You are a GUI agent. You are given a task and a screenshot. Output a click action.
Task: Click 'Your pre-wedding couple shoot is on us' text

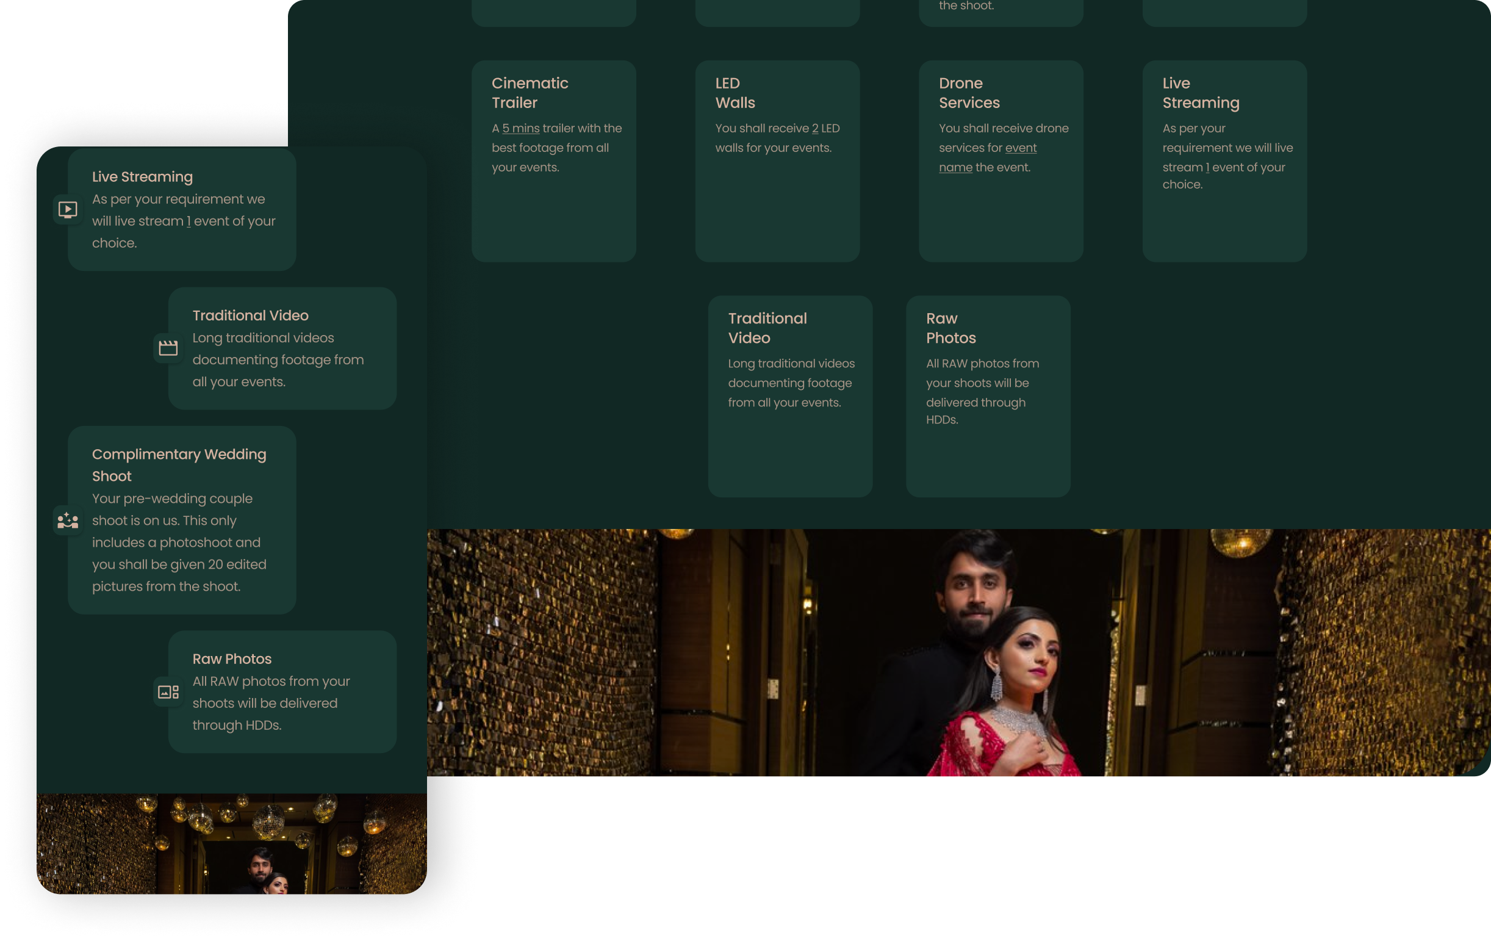pyautogui.click(x=172, y=509)
